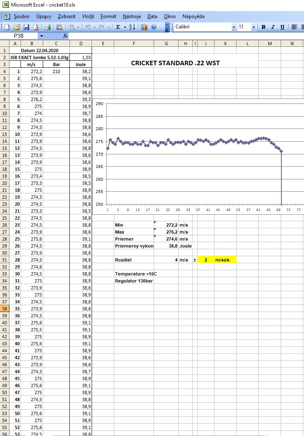Click the Paste clipboard icon
Screen dimensions: 304x436
click(71, 27)
